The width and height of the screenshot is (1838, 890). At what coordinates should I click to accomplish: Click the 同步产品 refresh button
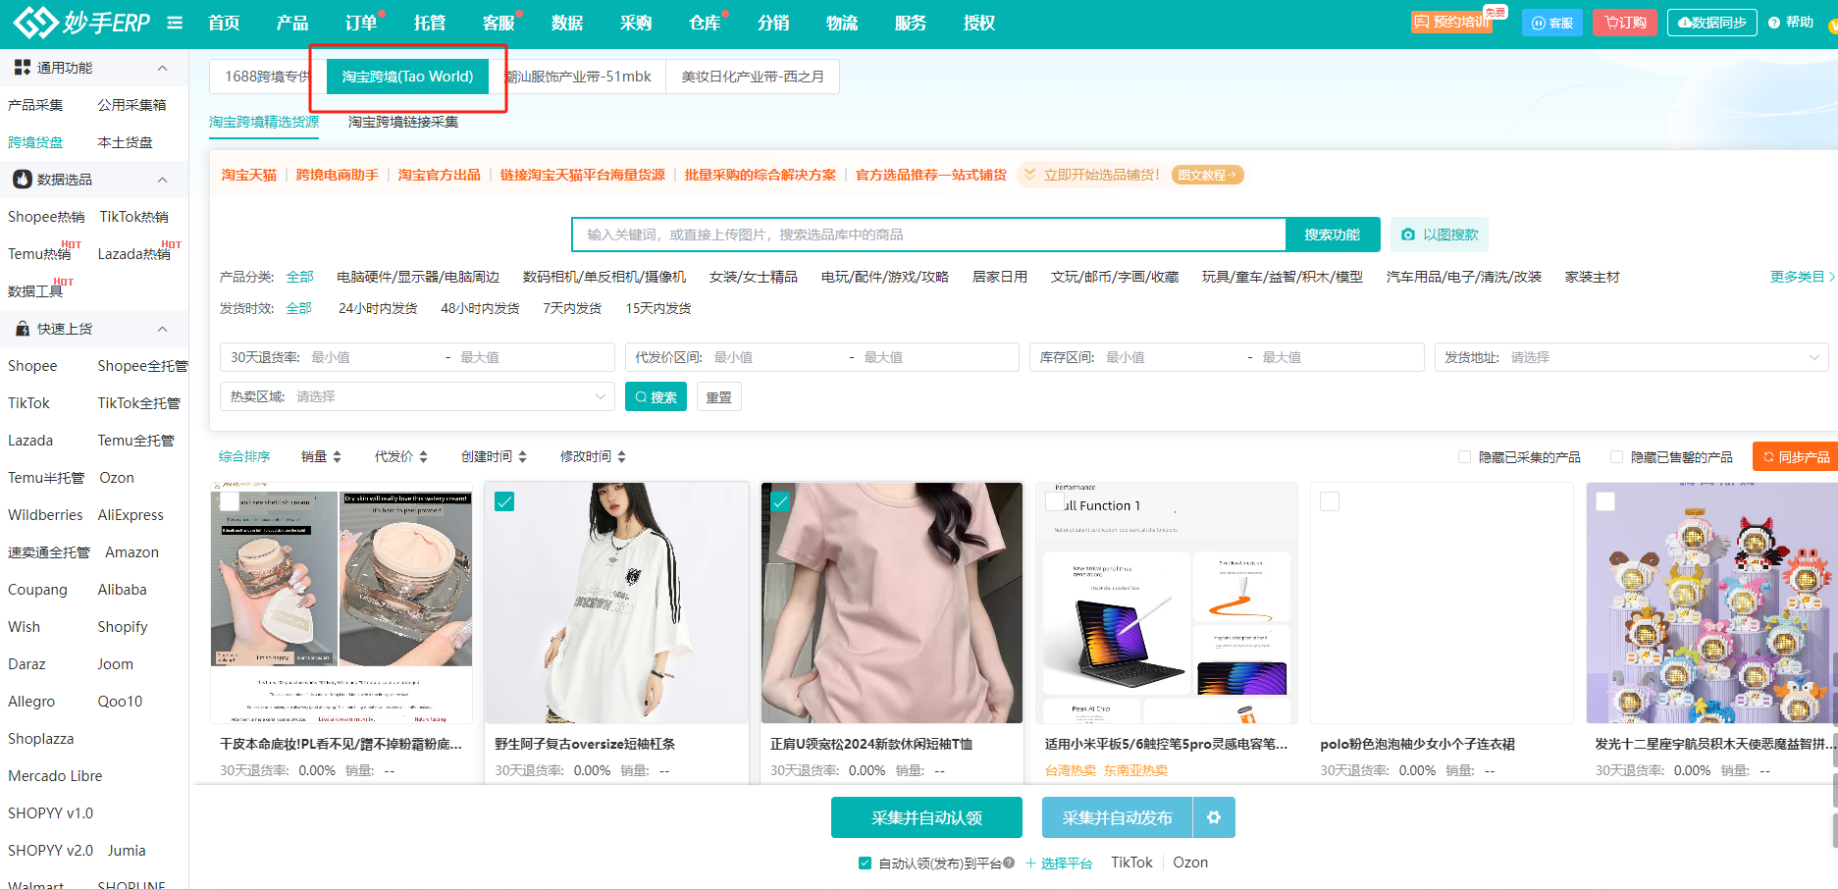1795,456
